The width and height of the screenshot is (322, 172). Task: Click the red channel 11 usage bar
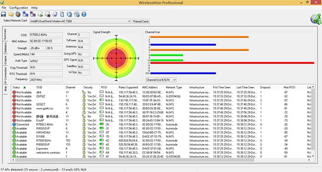[x=232, y=63]
